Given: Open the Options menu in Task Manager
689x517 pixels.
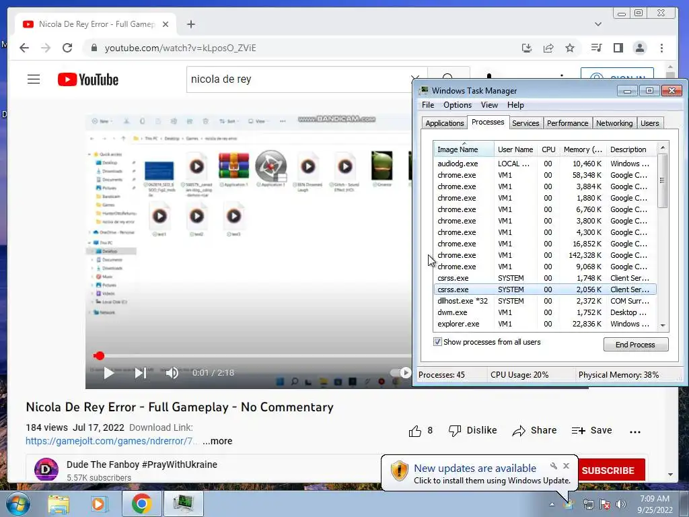Looking at the screenshot, I should pos(458,105).
